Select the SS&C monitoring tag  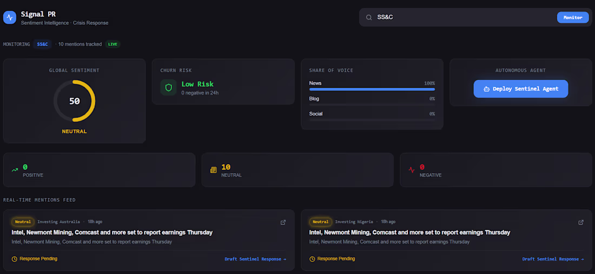click(x=42, y=44)
